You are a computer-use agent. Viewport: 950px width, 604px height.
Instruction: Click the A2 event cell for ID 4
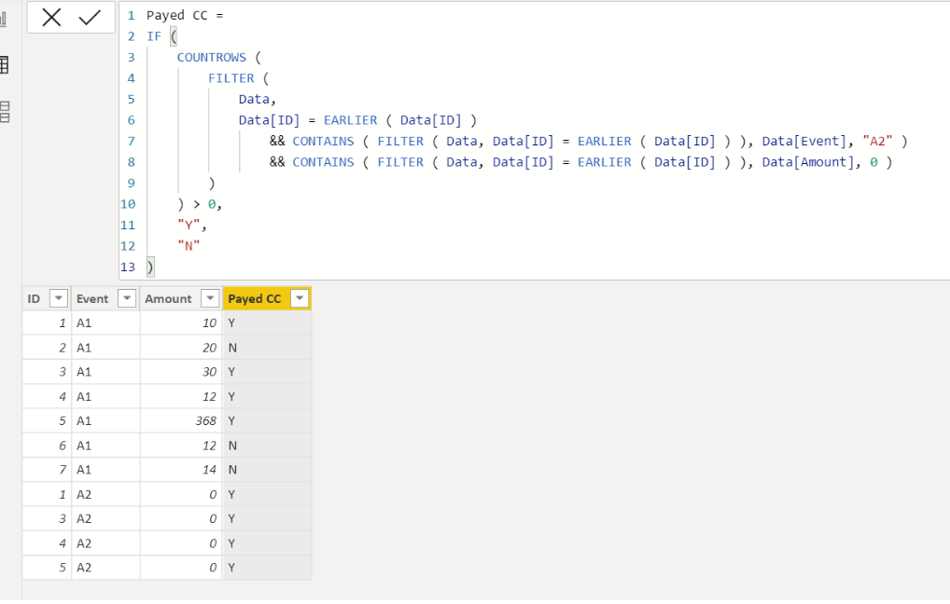(x=105, y=543)
